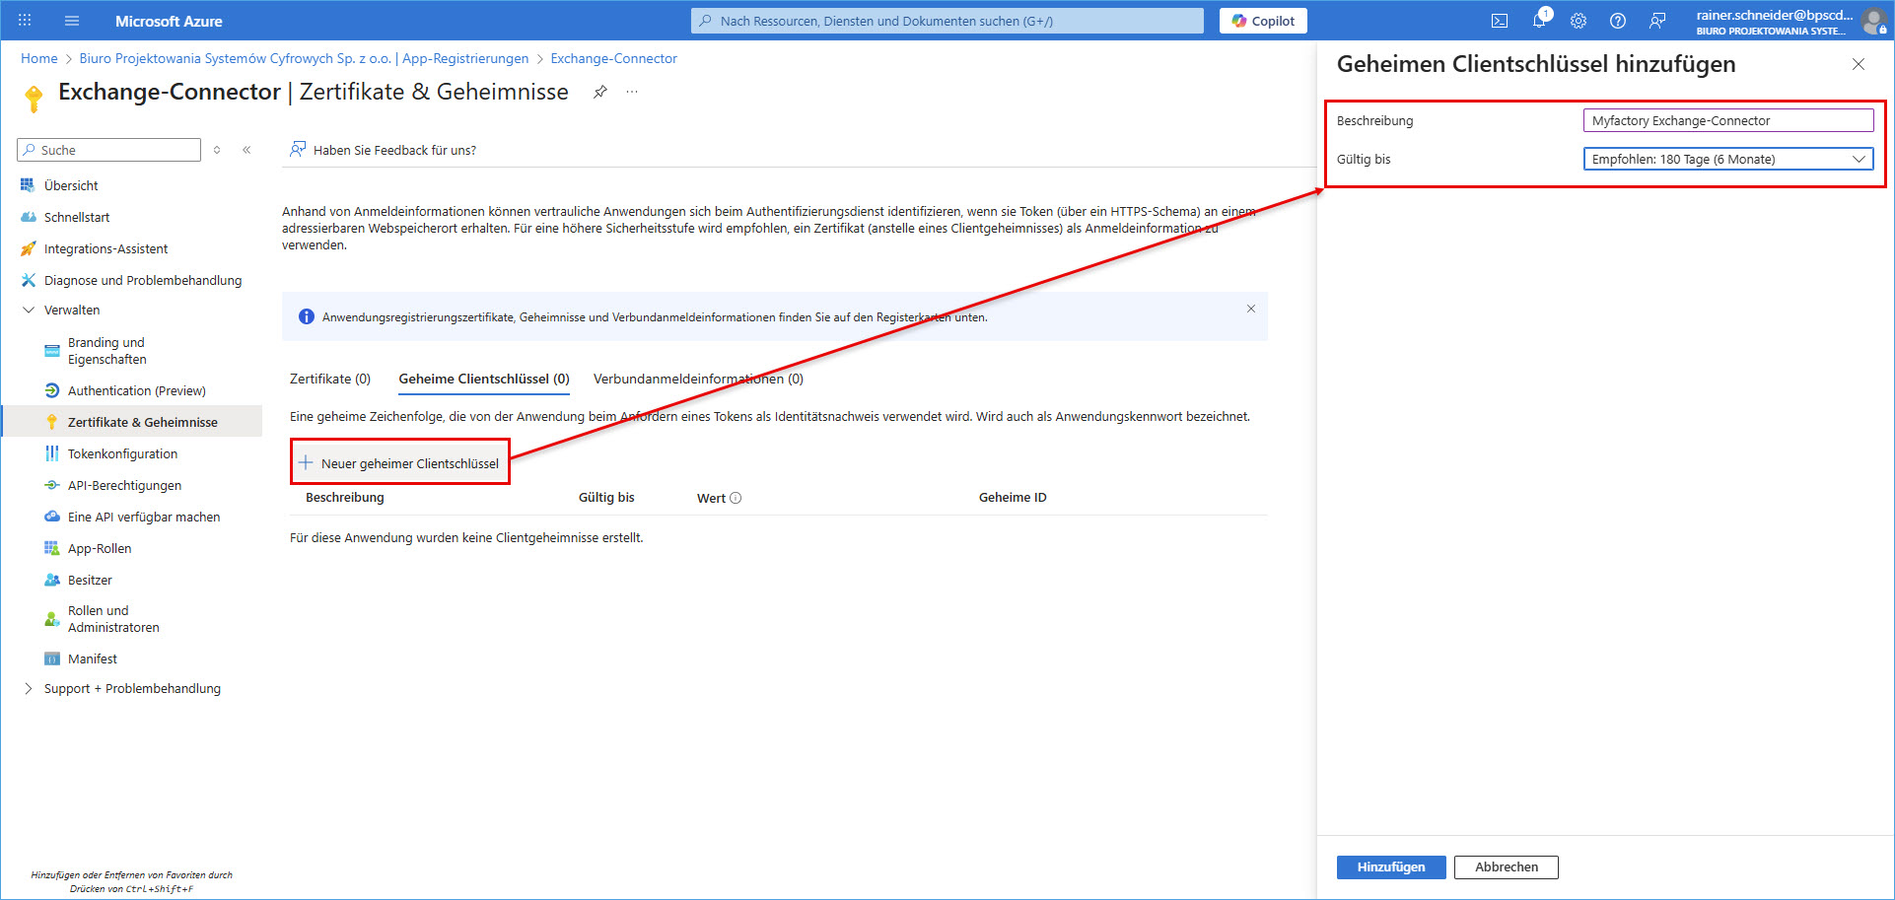Click Haben Sie Feedback für uns?

point(383,150)
